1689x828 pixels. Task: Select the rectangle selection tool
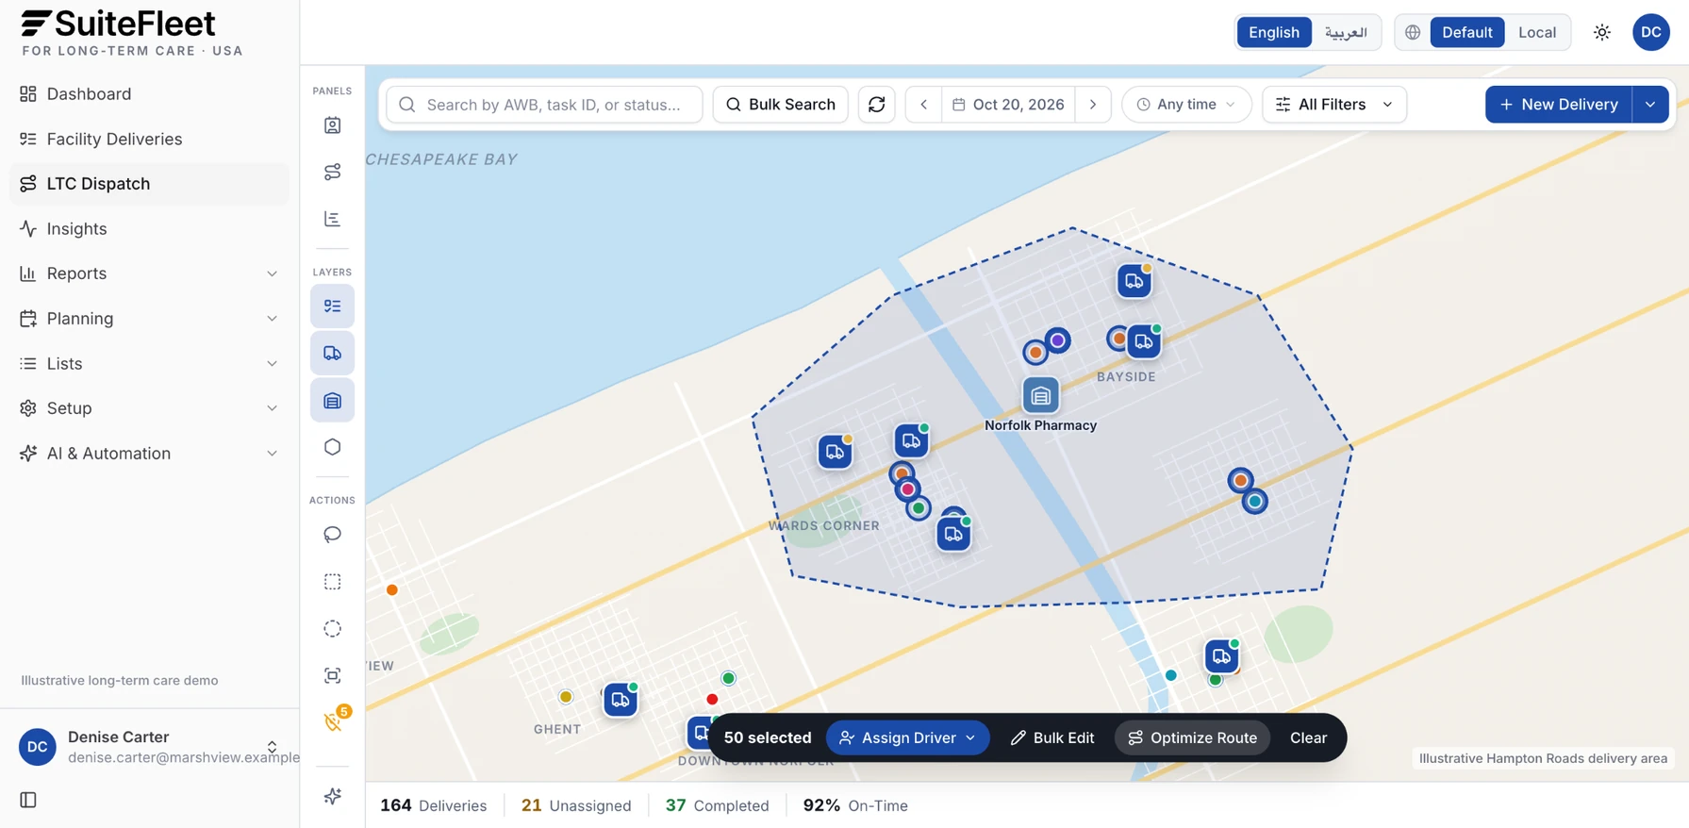(x=332, y=582)
